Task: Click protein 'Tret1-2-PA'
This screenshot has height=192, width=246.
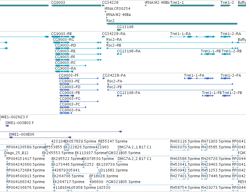Action: click(231, 75)
